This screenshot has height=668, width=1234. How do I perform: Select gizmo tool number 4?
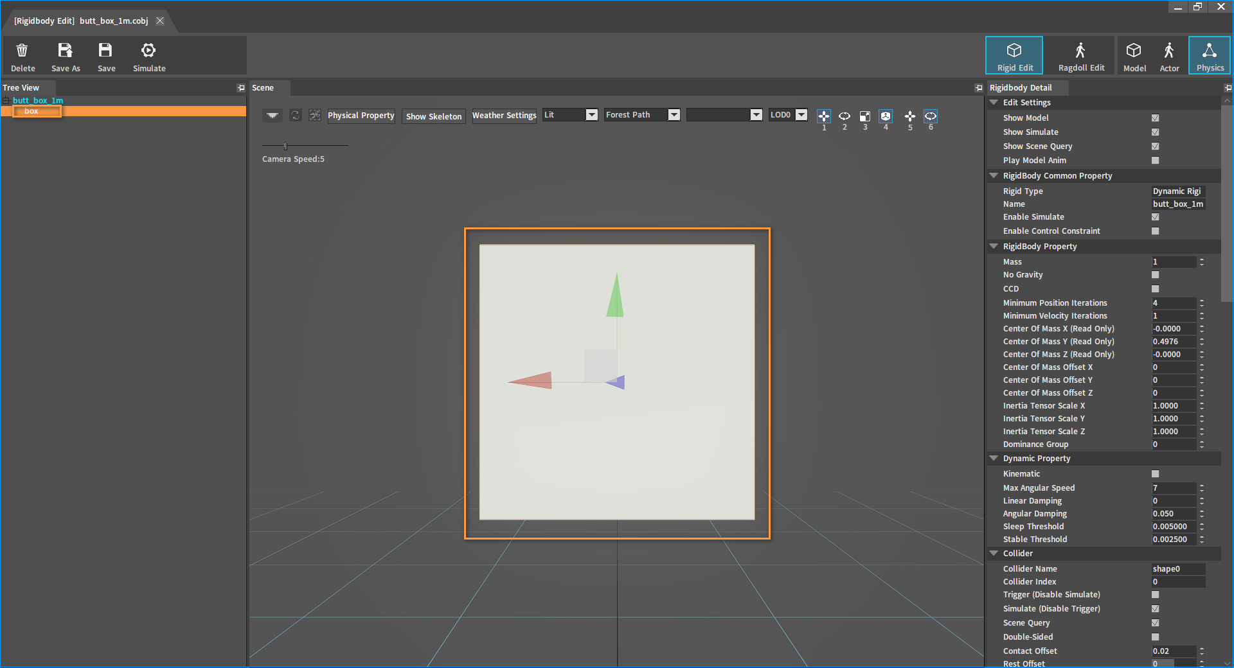pyautogui.click(x=886, y=116)
